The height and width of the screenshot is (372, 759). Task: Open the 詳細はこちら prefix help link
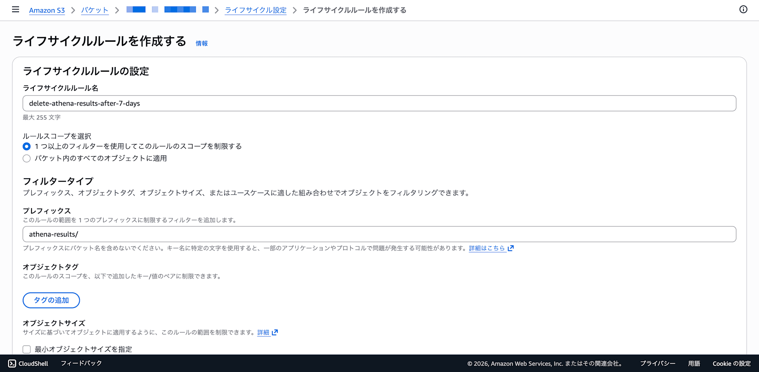click(487, 248)
